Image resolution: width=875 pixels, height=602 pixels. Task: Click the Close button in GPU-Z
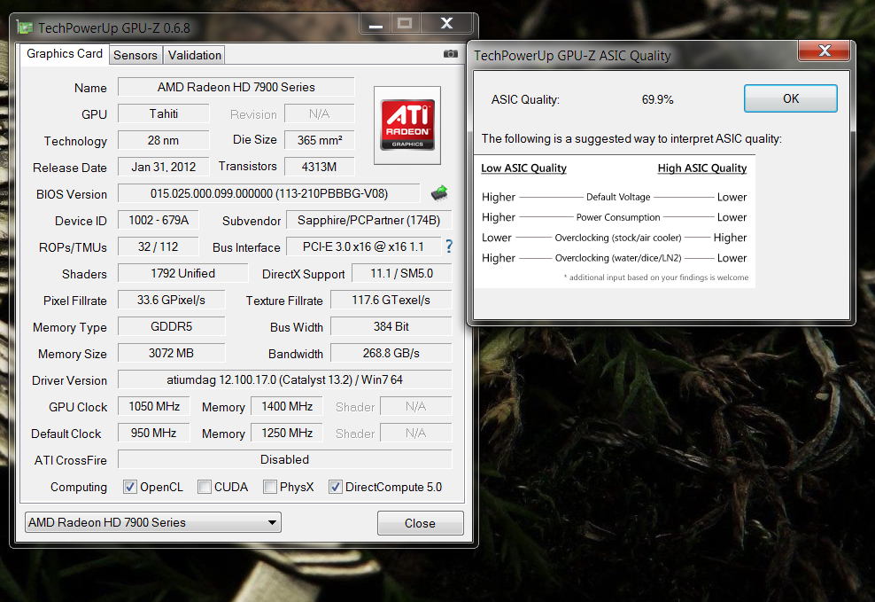click(420, 523)
